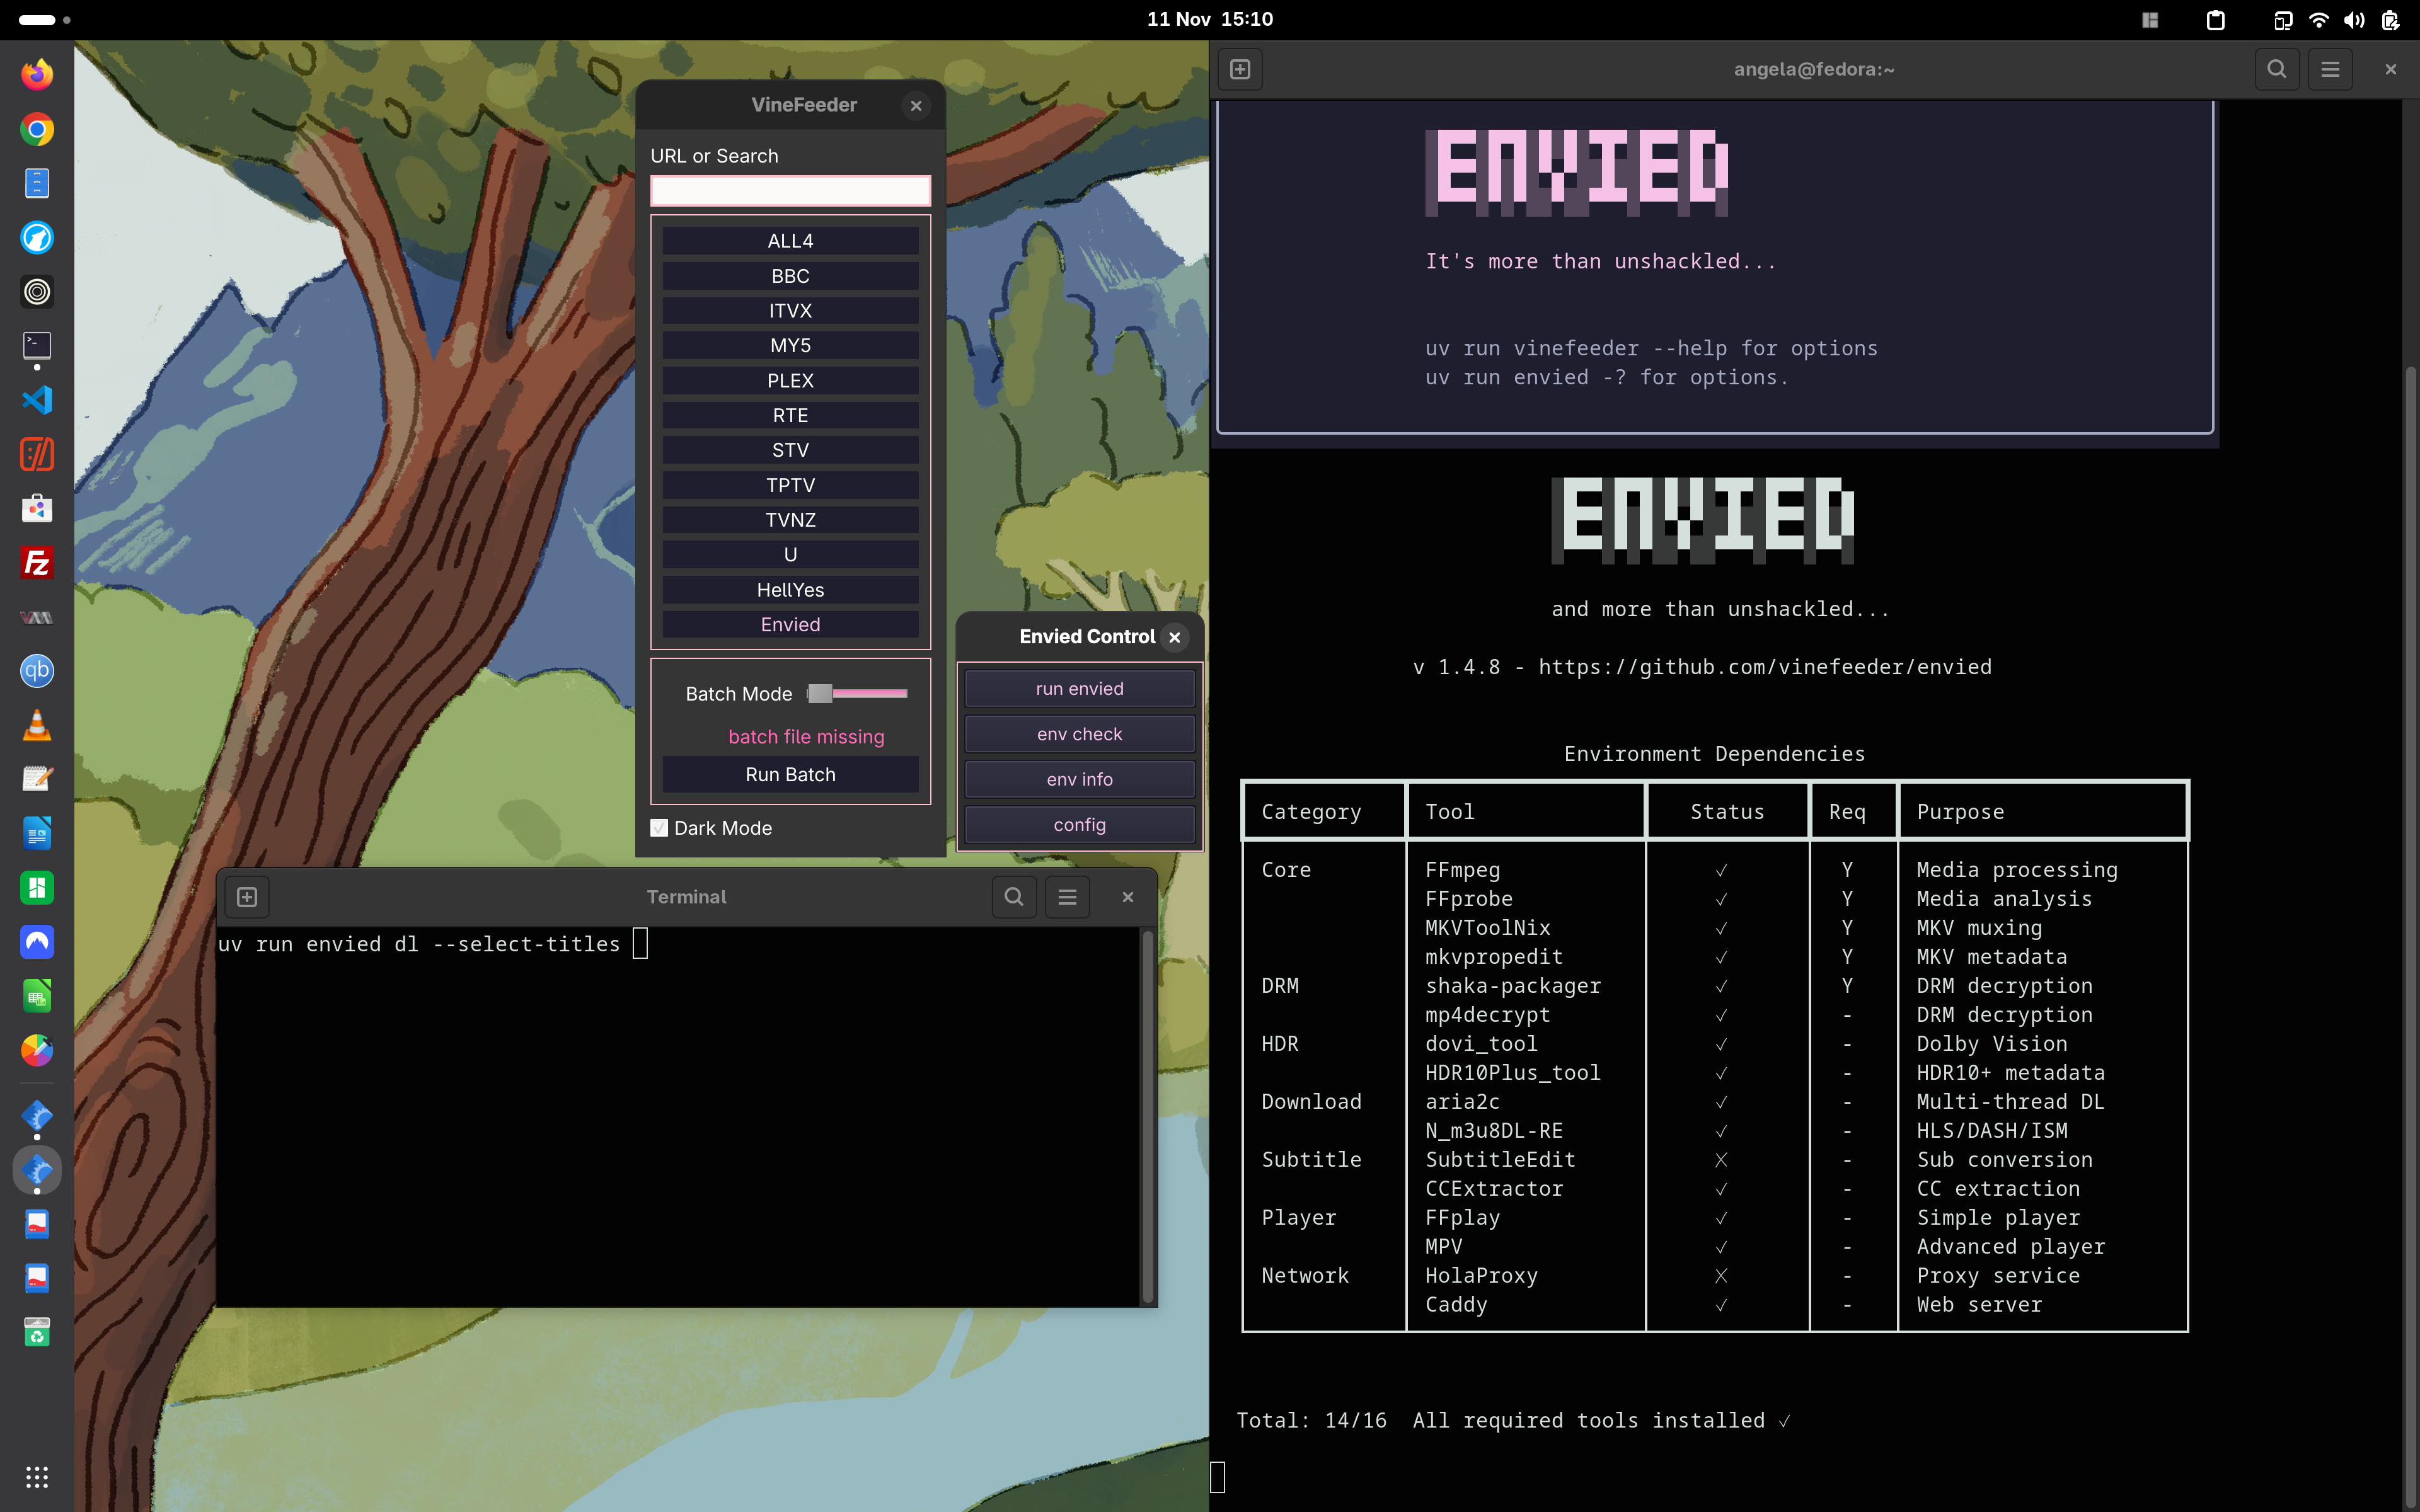Open search in the small Terminal window
This screenshot has height=1512, width=2420.
[x=1013, y=897]
